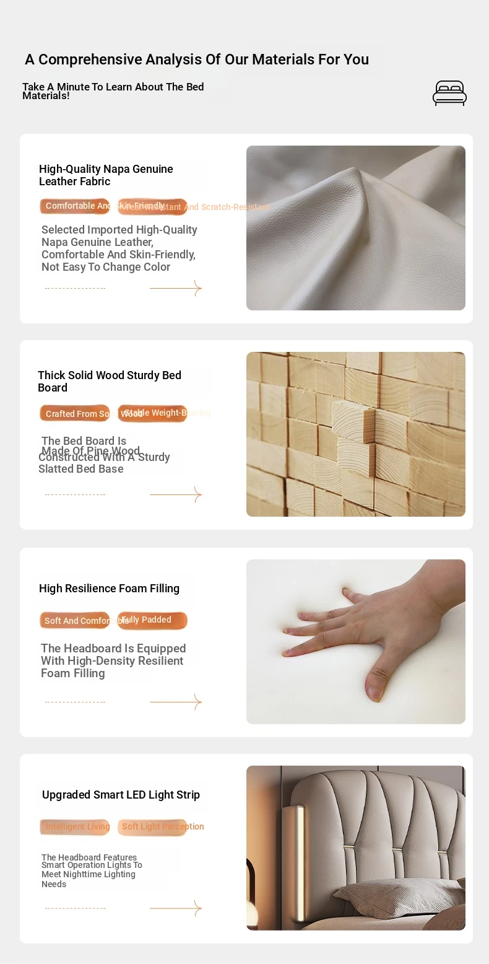Viewport: 489px width, 964px height.
Task: Click the High Resilience Foam Filling heading
Action: click(109, 589)
